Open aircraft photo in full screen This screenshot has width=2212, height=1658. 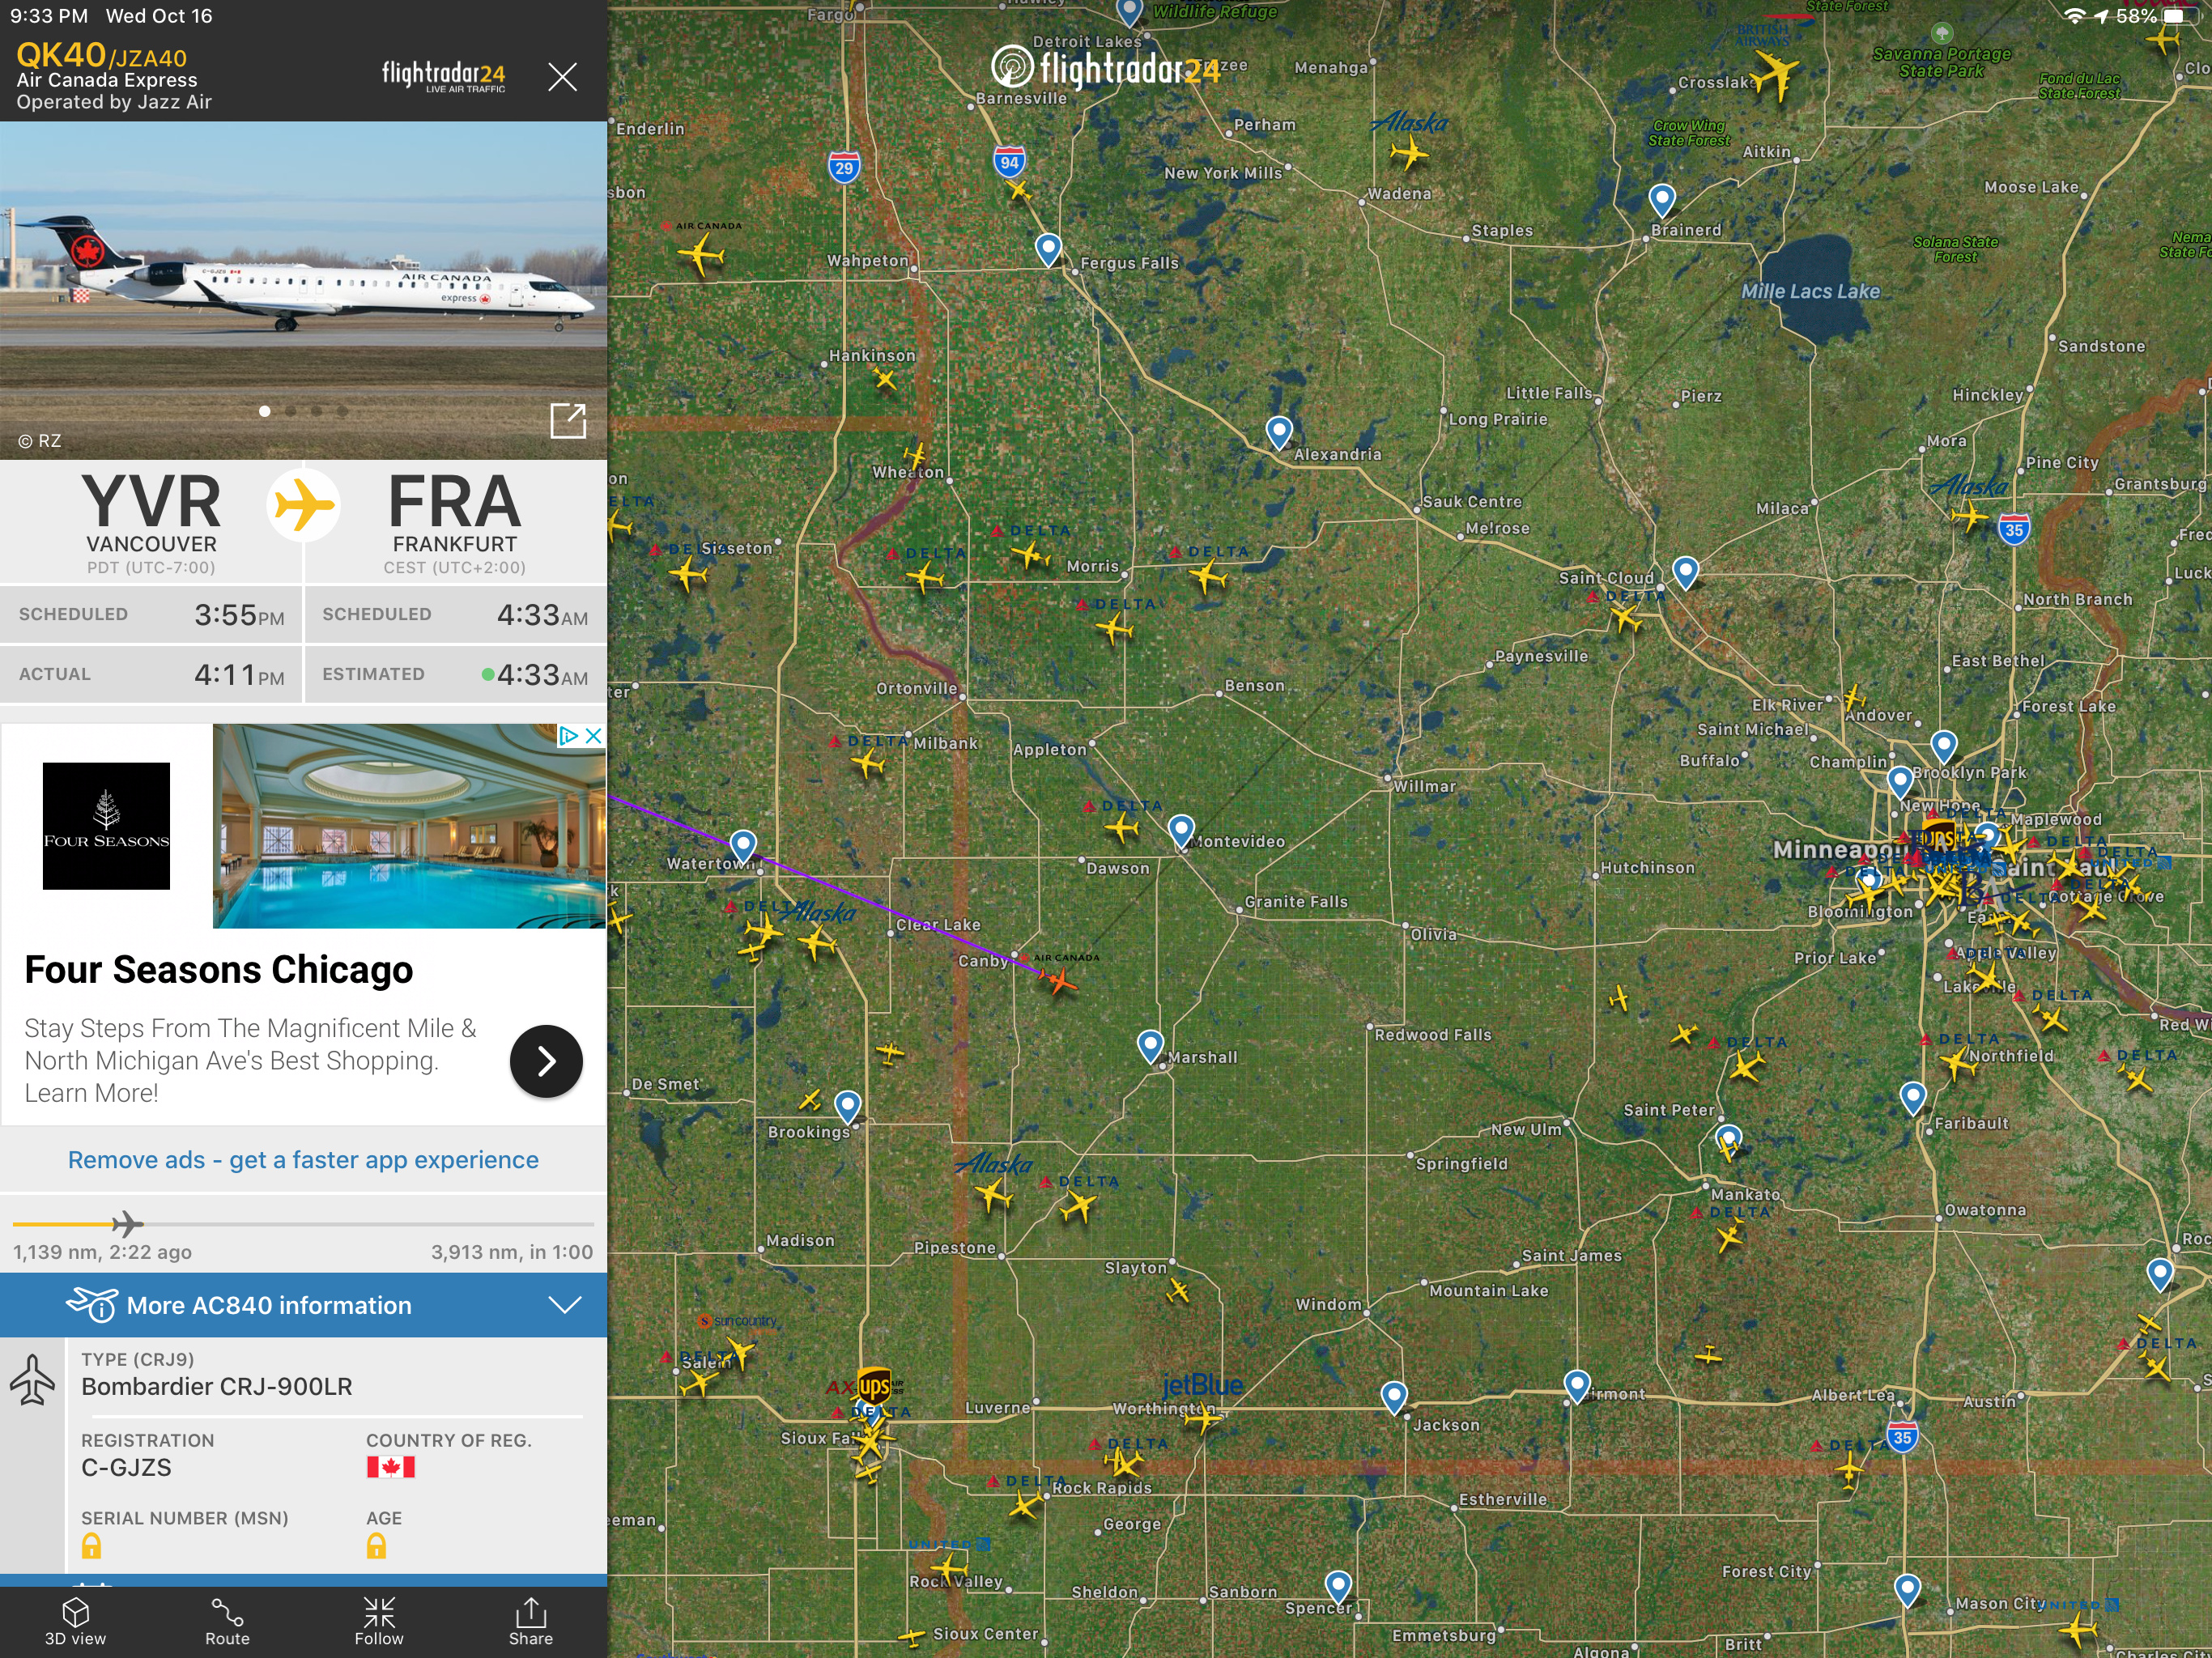[x=568, y=421]
